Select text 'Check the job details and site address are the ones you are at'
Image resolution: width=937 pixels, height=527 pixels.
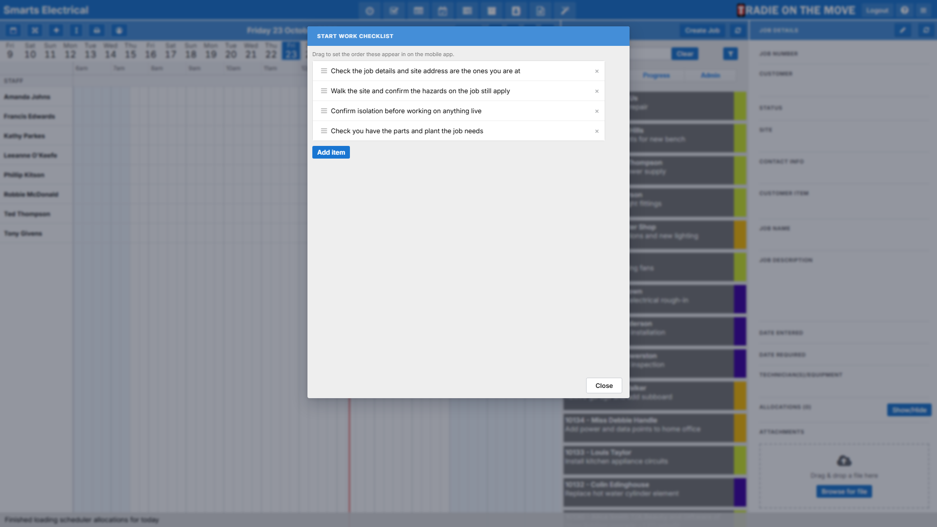coord(425,71)
